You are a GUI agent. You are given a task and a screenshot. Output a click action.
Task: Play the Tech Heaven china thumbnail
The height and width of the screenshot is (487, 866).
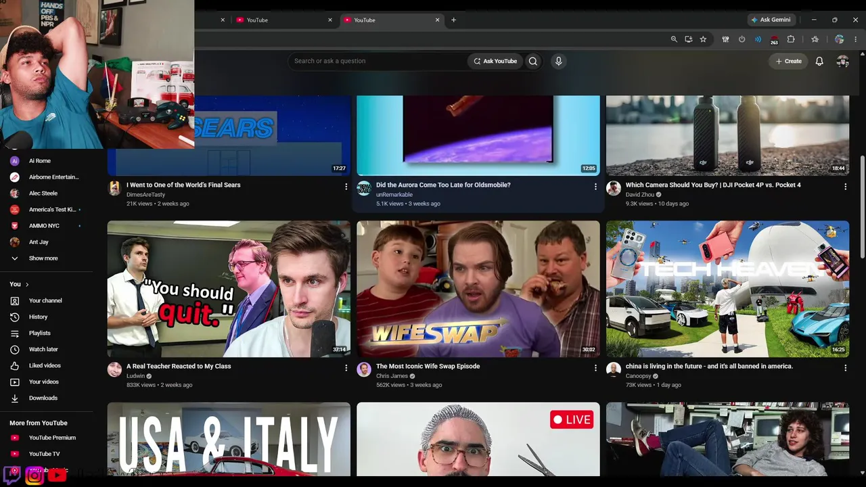point(727,289)
